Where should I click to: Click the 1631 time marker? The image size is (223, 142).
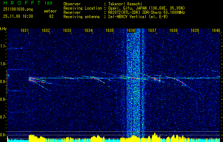point(24,30)
